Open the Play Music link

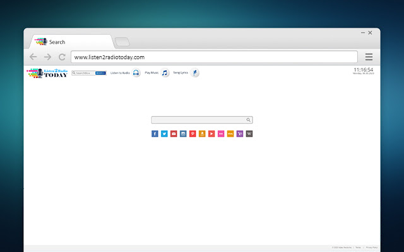point(151,73)
